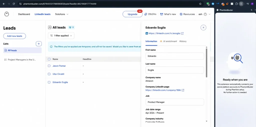Open external link icon beside esoglia URL

(x=182, y=33)
